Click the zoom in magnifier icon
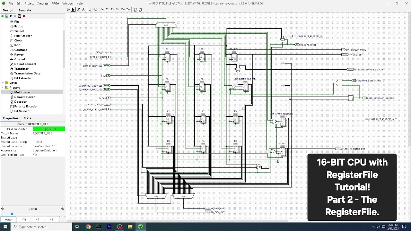 63,209
